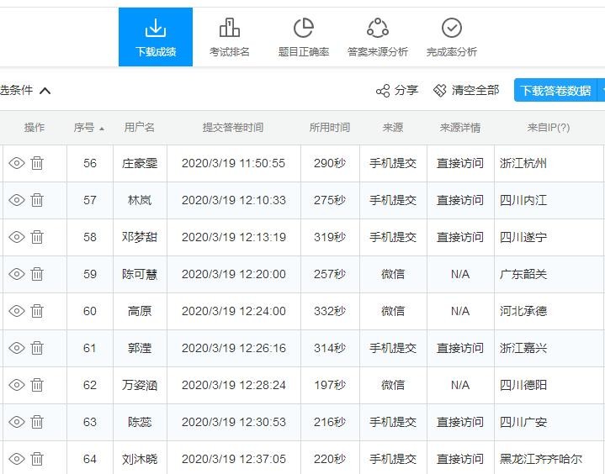Click the 清空全部 clear all button
This screenshot has width=605, height=474.
click(x=465, y=91)
